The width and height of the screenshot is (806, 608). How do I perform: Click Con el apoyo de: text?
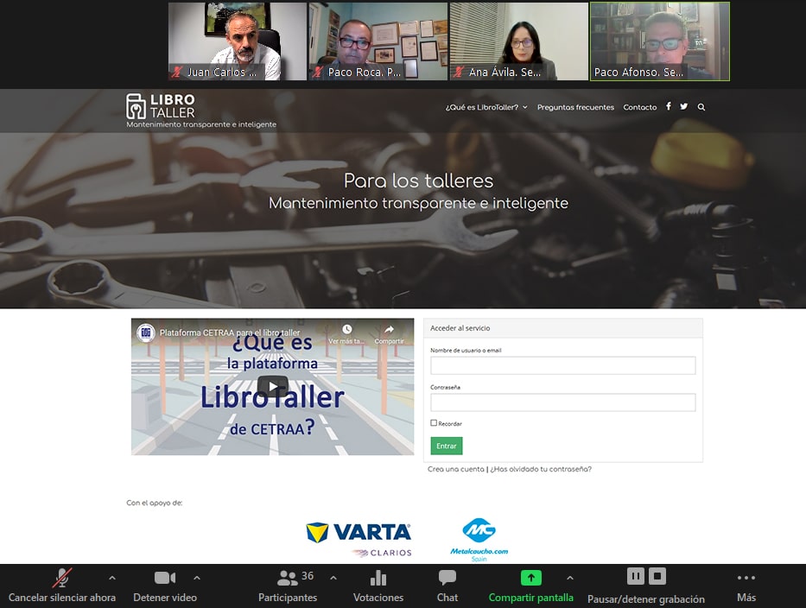[x=155, y=503]
